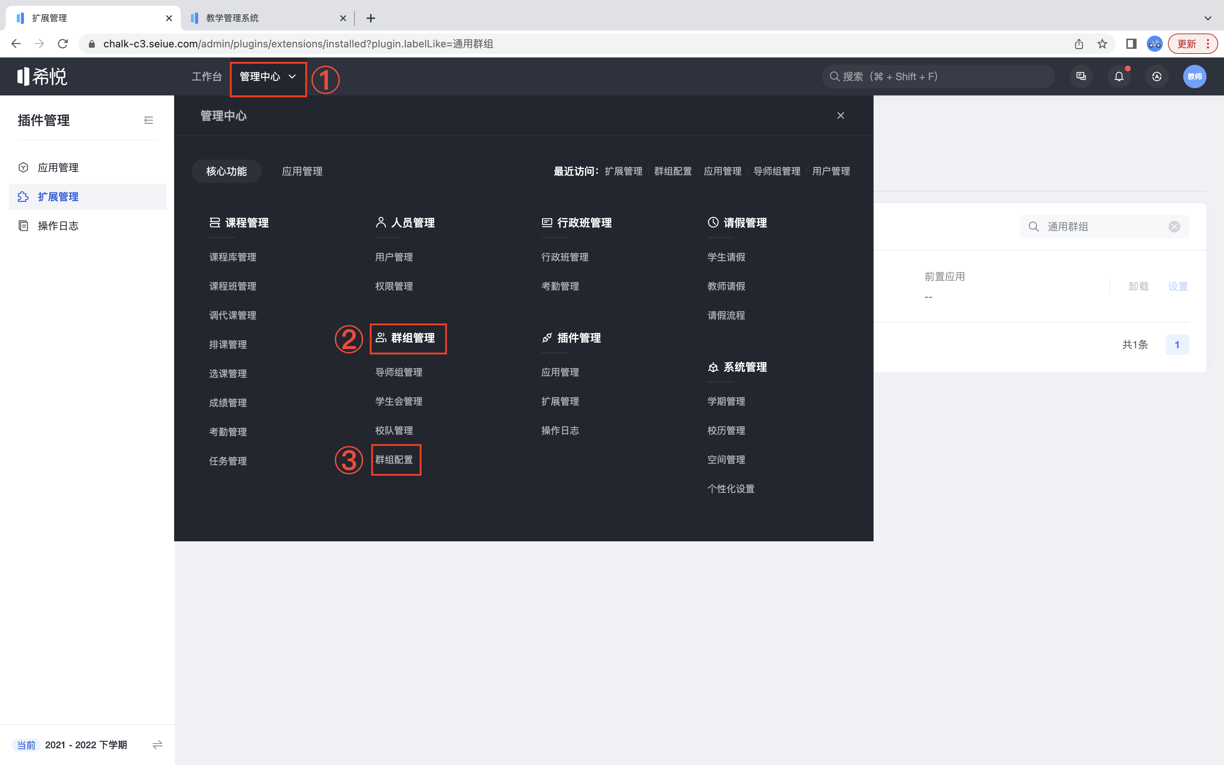Open recently visited 导师组管理
This screenshot has height=765, width=1224.
point(777,171)
